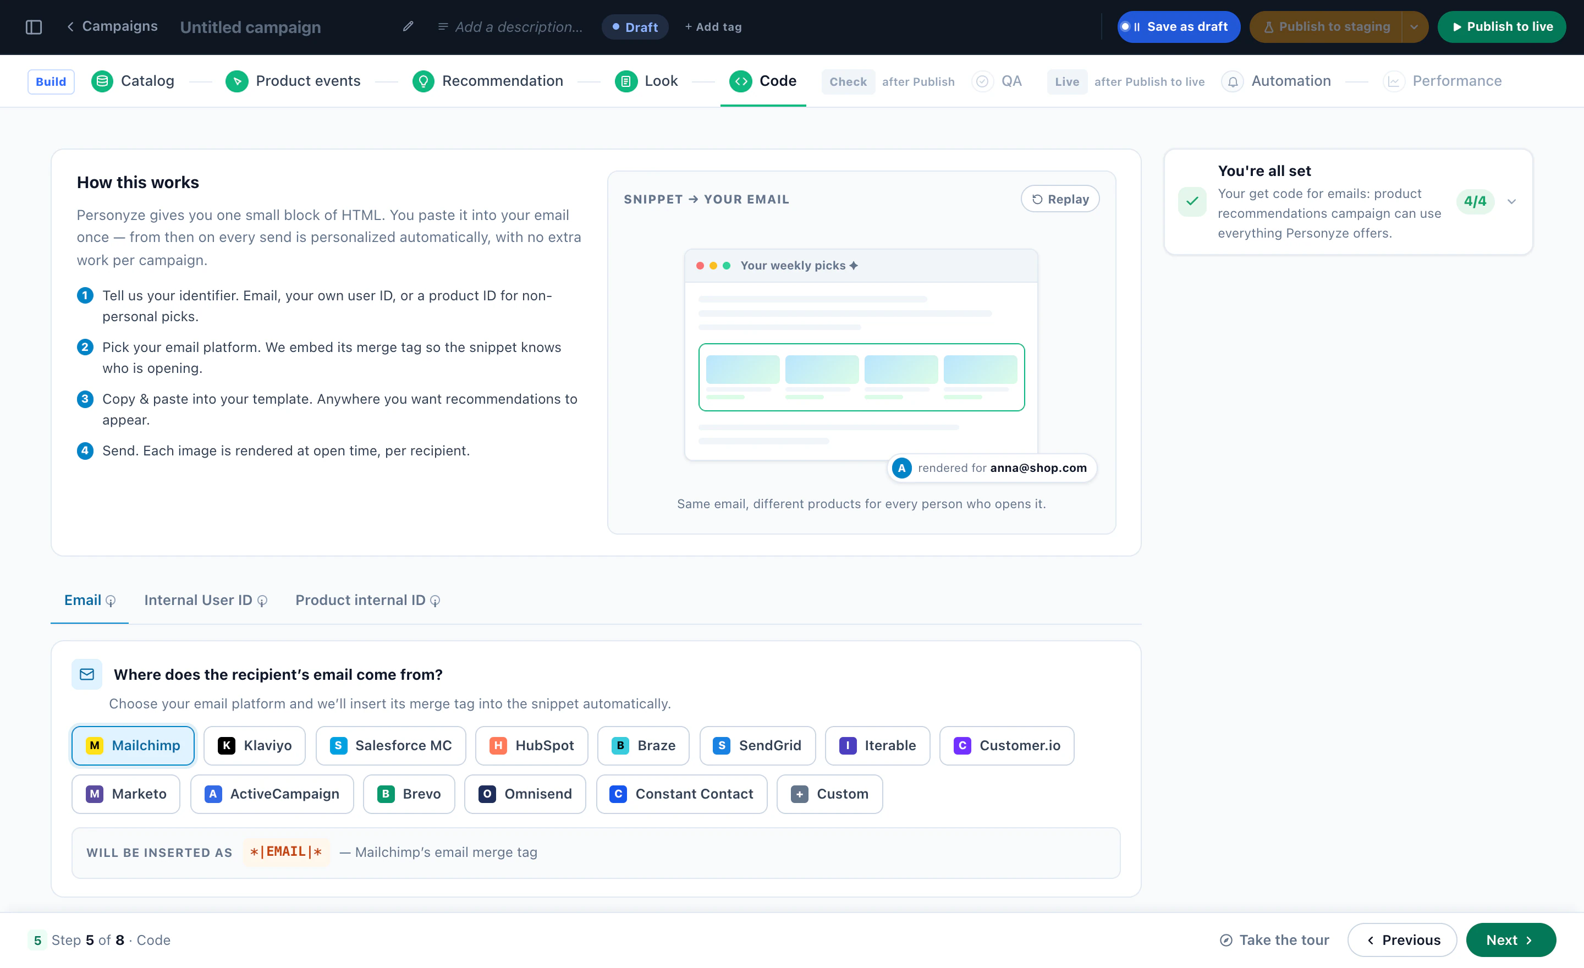Viewport: 1584px width, 968px height.
Task: Click the Recommendation lightbulb icon
Action: (x=423, y=81)
